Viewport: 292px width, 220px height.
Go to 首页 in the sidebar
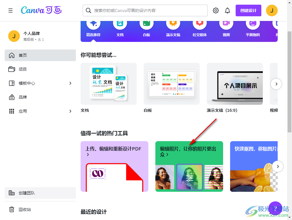click(40, 55)
